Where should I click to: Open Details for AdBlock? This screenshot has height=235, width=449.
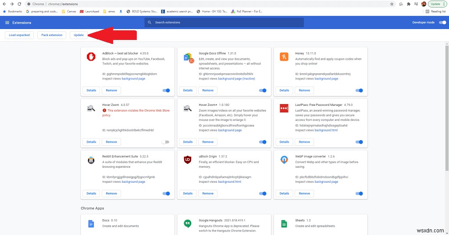[91, 90]
